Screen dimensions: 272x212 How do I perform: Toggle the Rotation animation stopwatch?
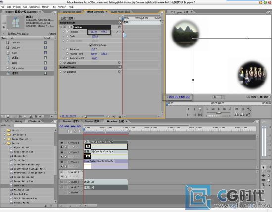(67, 49)
